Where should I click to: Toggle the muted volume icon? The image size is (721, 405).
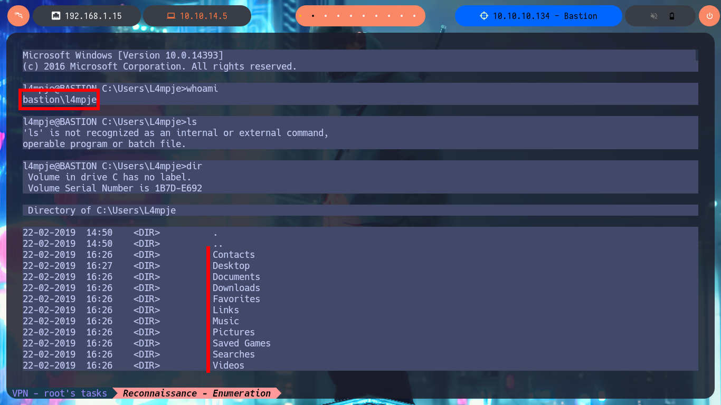click(654, 16)
